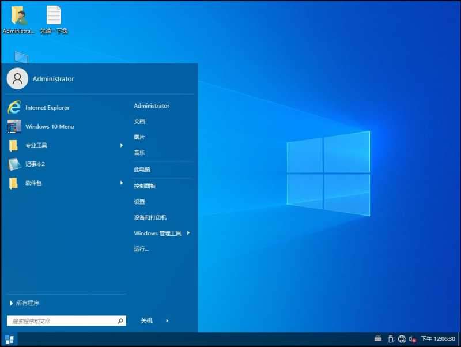Unmute the speaker icon in system tray
The width and height of the screenshot is (461, 347).
413,339
